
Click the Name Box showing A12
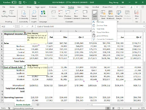7,26
